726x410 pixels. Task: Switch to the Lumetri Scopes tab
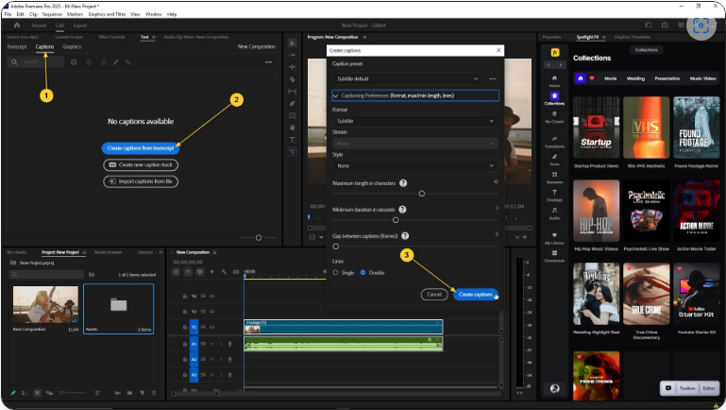[69, 37]
